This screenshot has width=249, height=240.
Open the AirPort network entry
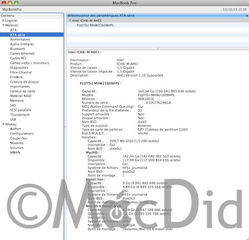click(15, 129)
